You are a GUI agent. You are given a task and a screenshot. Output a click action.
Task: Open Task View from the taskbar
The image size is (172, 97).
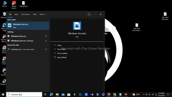[x=45, y=95]
